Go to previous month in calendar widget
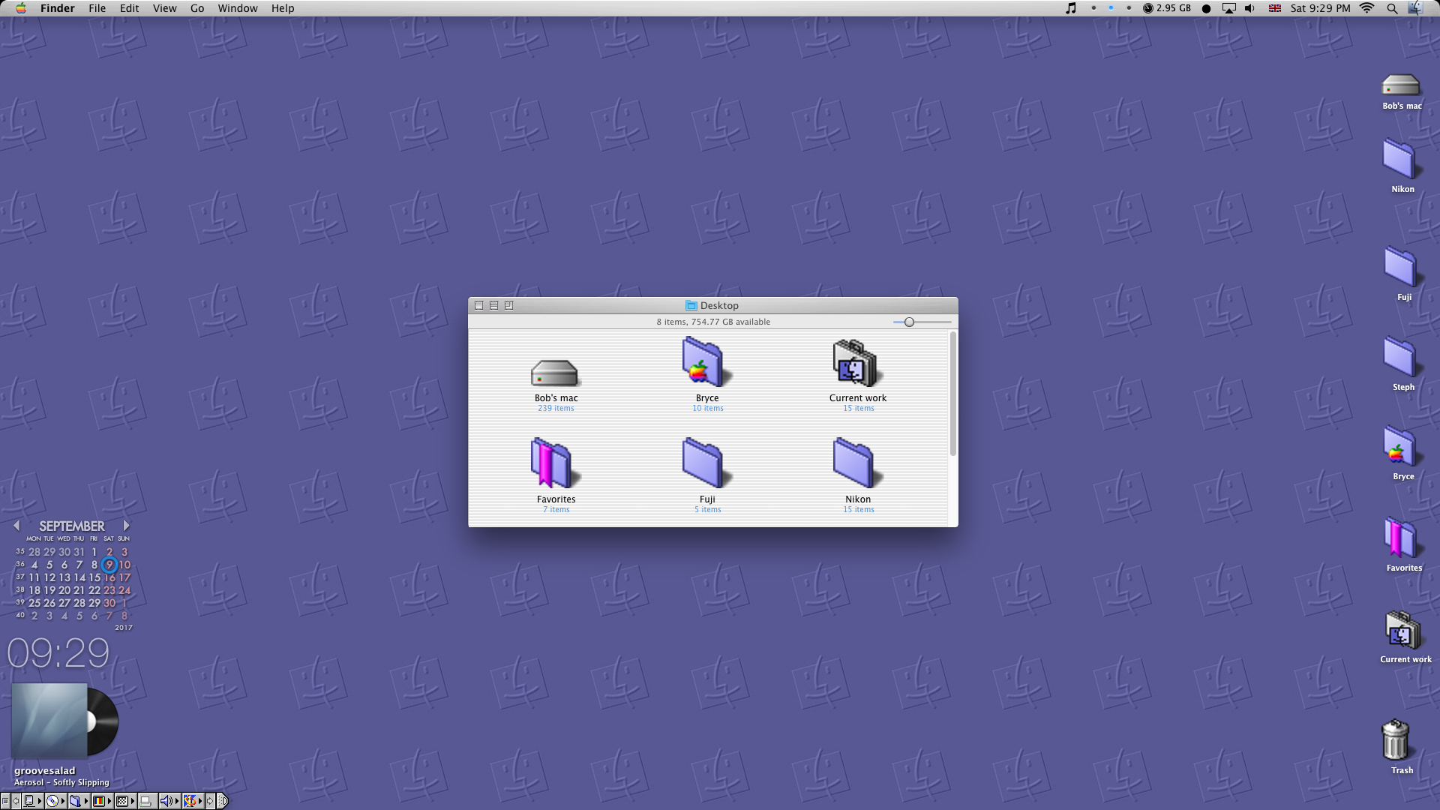The image size is (1440, 810). 16,526
